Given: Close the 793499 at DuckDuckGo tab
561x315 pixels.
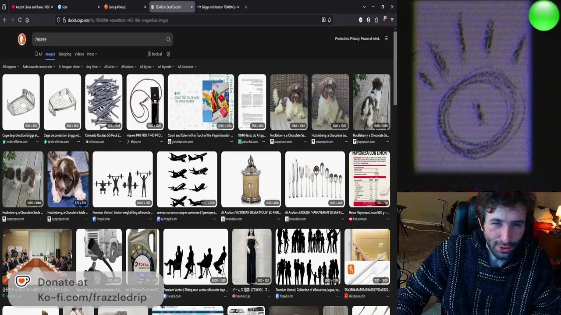Looking at the screenshot, I should coord(192,7).
